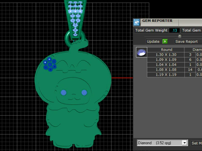Click the quantity 3 cell

190,55
